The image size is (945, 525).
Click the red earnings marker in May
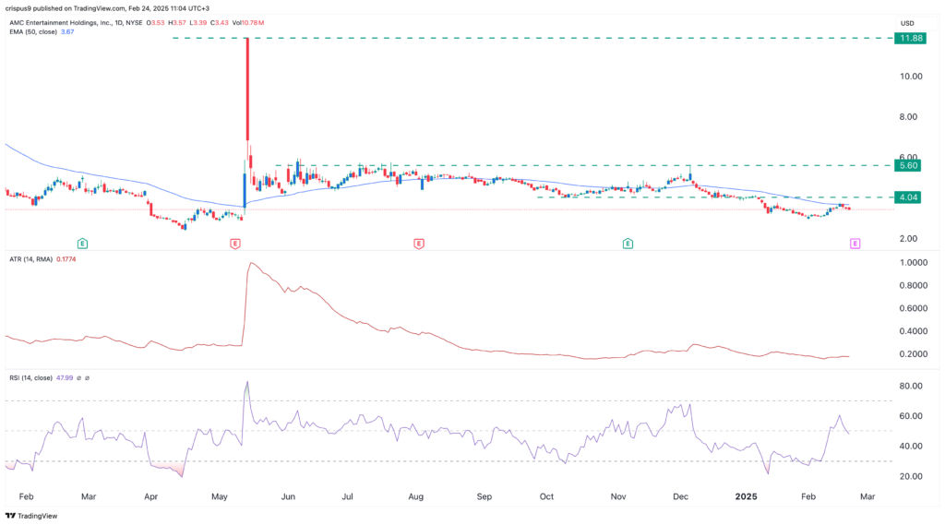tap(235, 244)
